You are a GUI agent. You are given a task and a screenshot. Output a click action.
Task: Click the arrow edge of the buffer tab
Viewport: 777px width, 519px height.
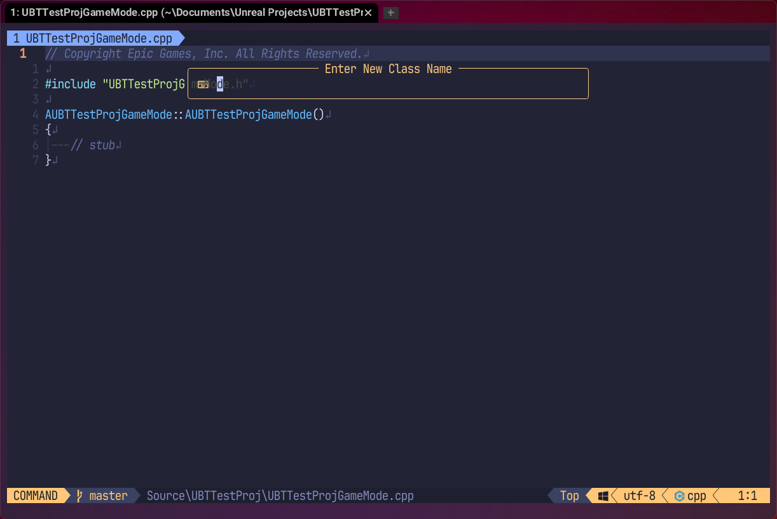point(180,38)
